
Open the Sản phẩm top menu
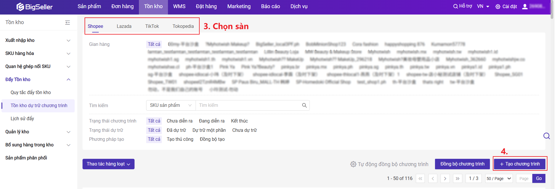click(89, 6)
